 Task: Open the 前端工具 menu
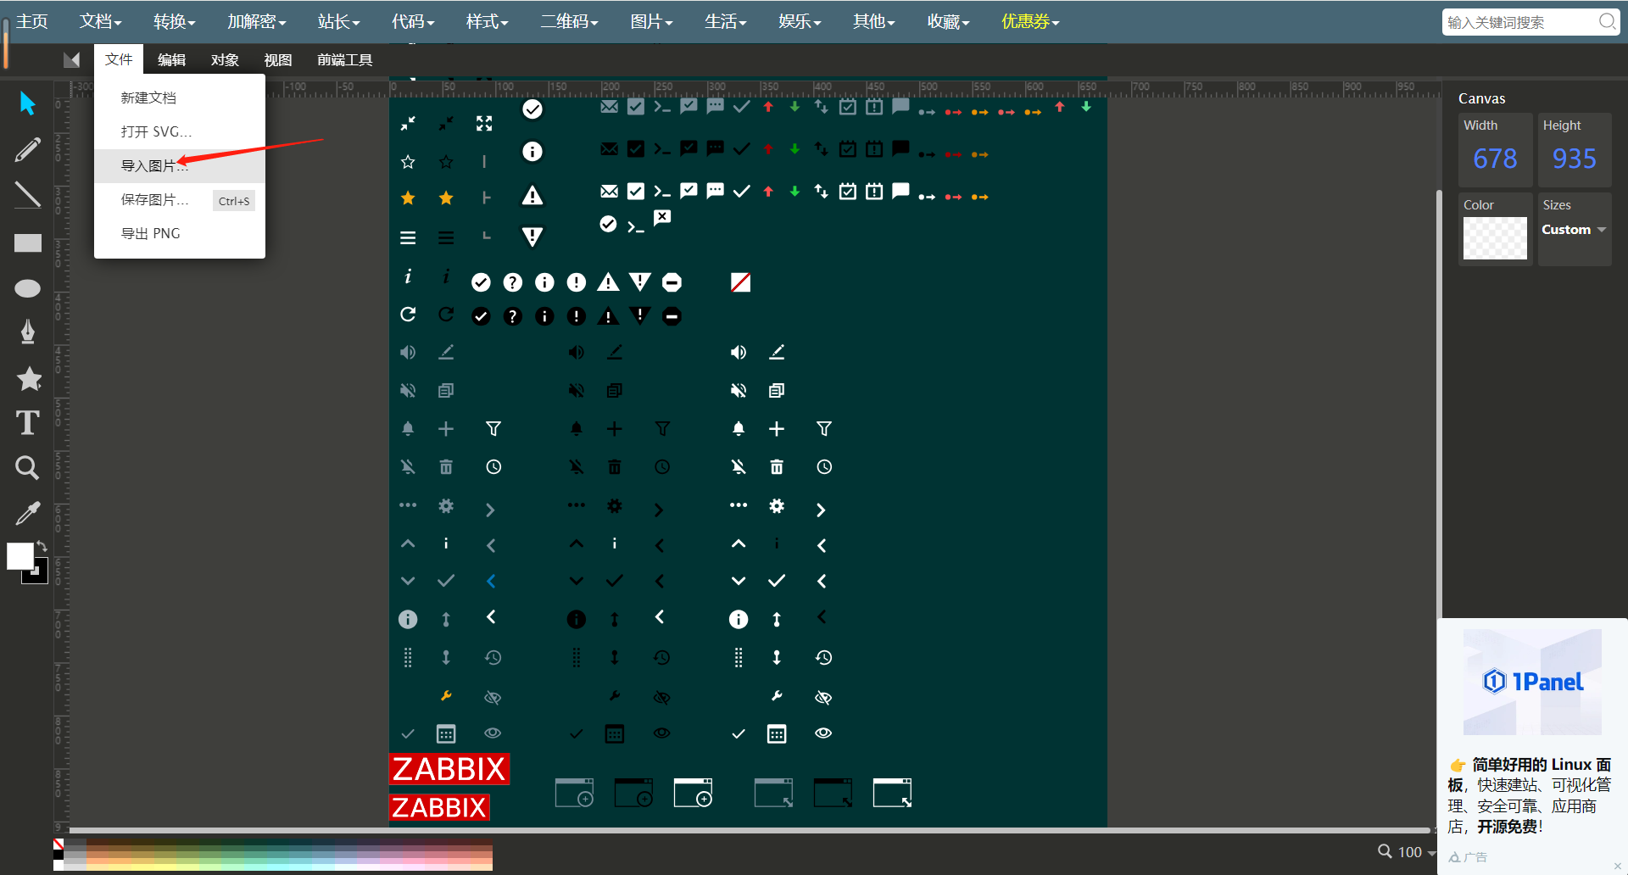coord(344,59)
